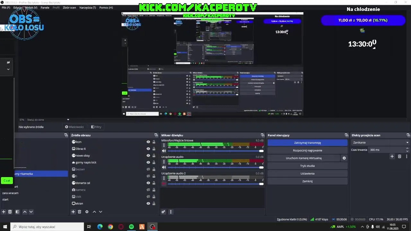Open the Plik menu
Image resolution: width=411 pixels, height=231 pixels.
(x=6, y=7)
